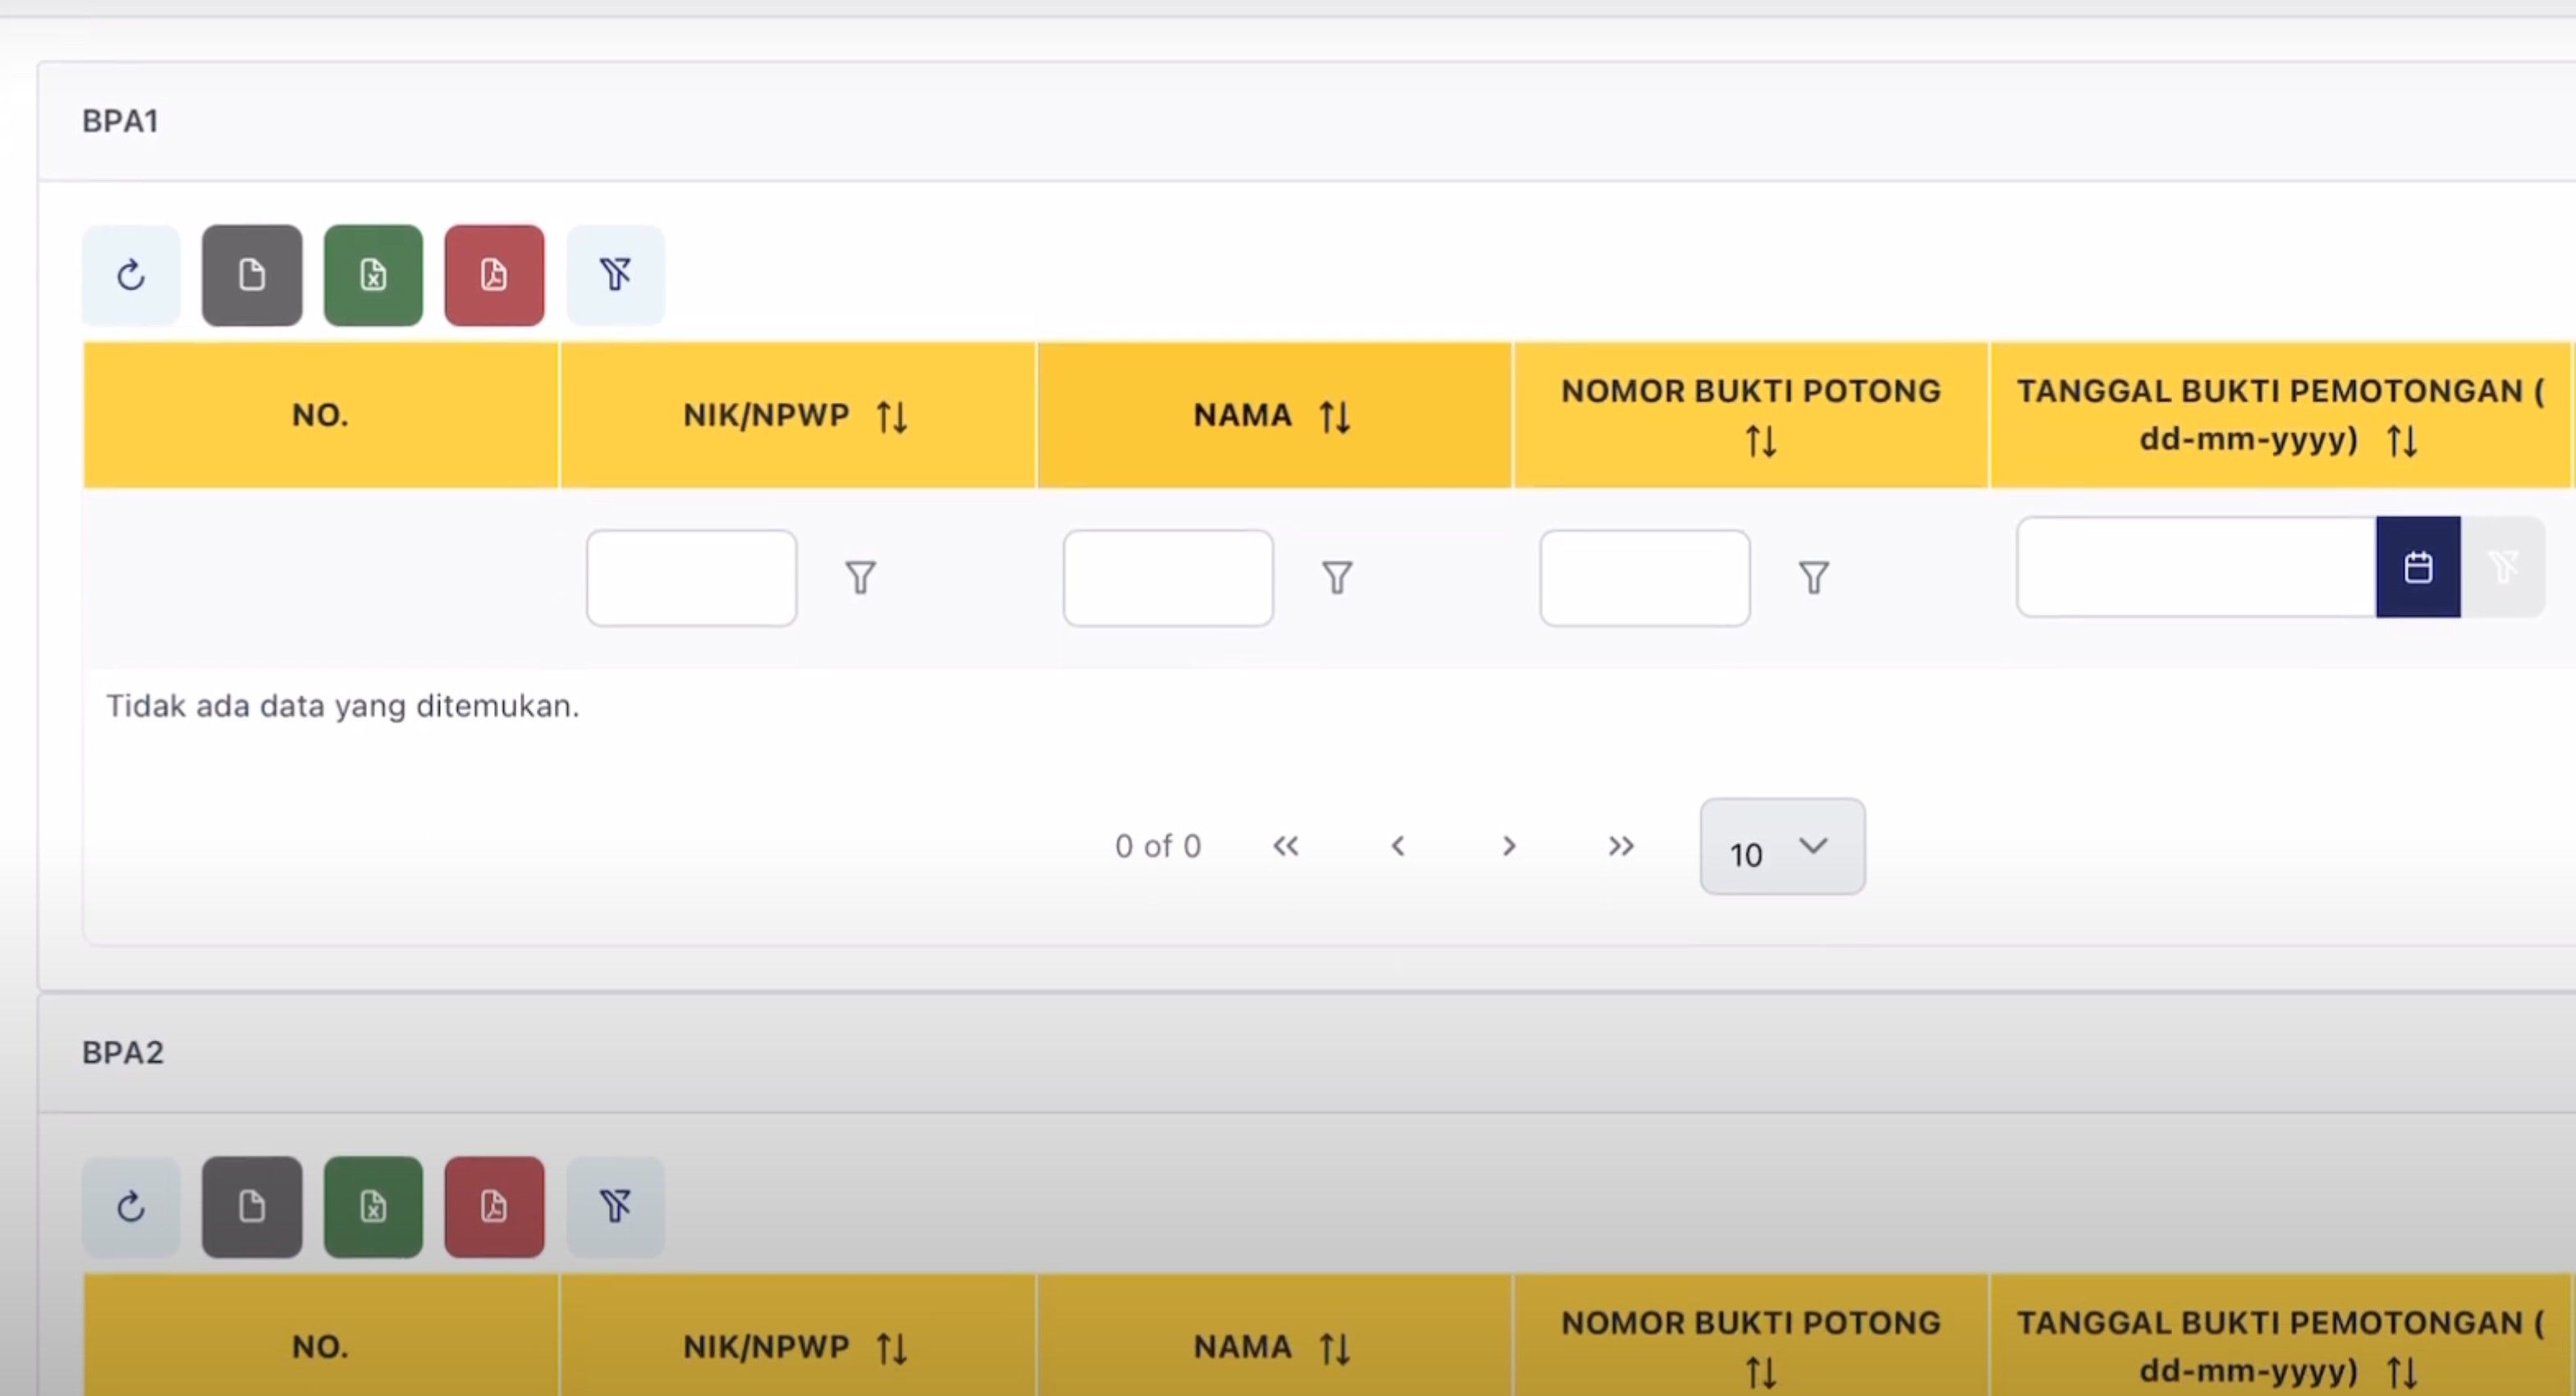
Task: Export BPA1 table with gray document icon
Action: pyautogui.click(x=252, y=275)
